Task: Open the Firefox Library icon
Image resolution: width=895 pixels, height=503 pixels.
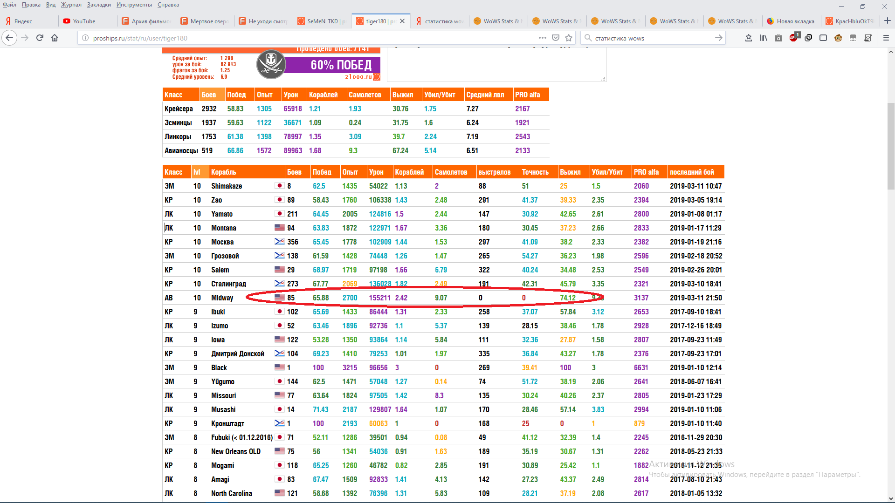Action: click(764, 38)
